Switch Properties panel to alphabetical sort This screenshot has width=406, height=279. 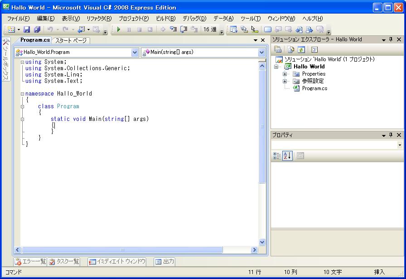click(287, 156)
